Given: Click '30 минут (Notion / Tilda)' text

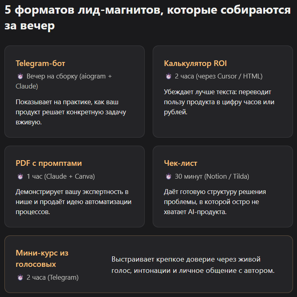Looking at the screenshot, I should 212,176.
